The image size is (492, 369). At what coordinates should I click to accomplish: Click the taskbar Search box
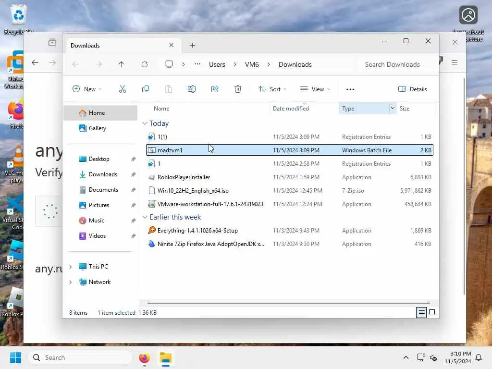point(80,357)
